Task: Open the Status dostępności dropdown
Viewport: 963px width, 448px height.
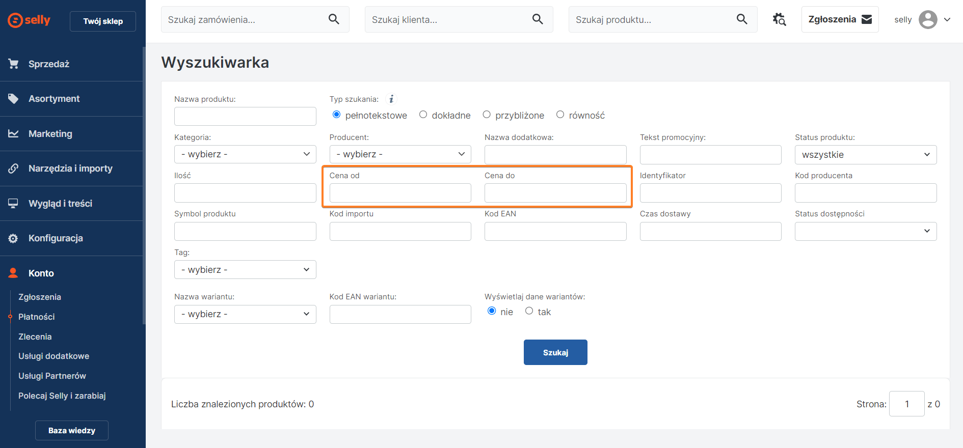Action: pyautogui.click(x=865, y=231)
